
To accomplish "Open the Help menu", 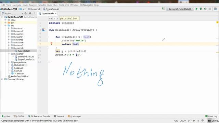I will point(96,5).
